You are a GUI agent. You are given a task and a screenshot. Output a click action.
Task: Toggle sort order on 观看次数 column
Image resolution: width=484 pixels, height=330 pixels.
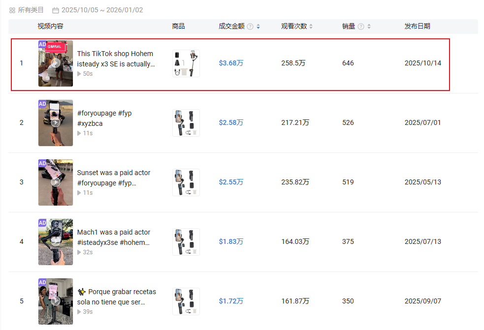pyautogui.click(x=310, y=27)
